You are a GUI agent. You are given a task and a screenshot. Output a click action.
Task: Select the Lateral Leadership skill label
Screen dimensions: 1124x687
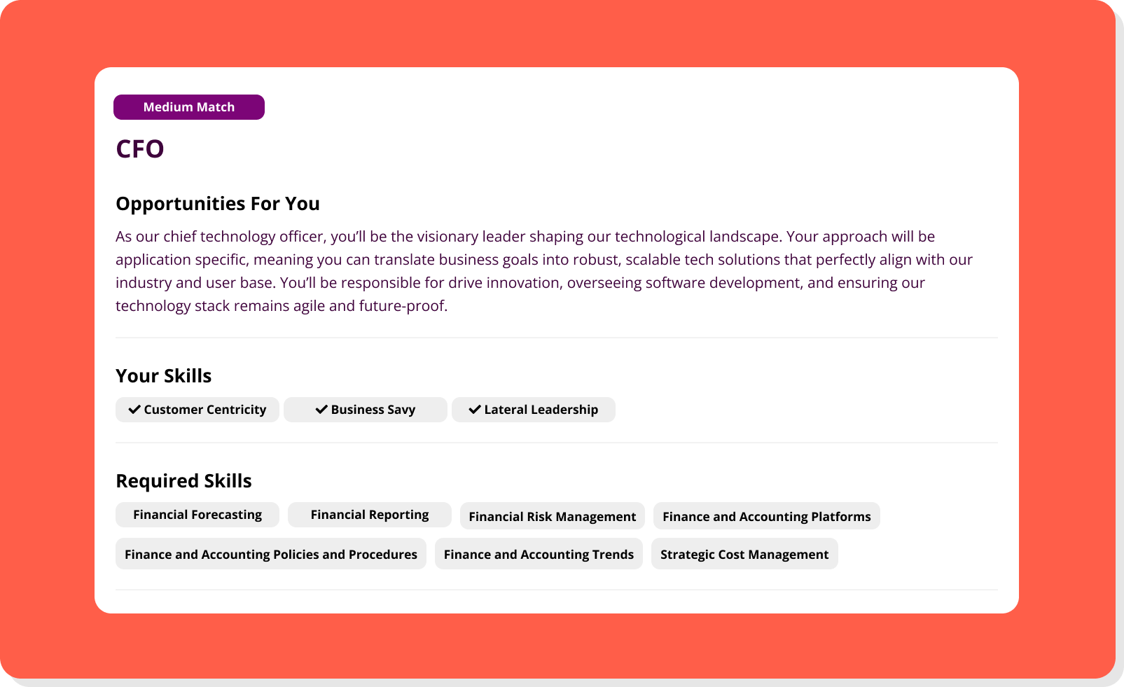pos(541,410)
